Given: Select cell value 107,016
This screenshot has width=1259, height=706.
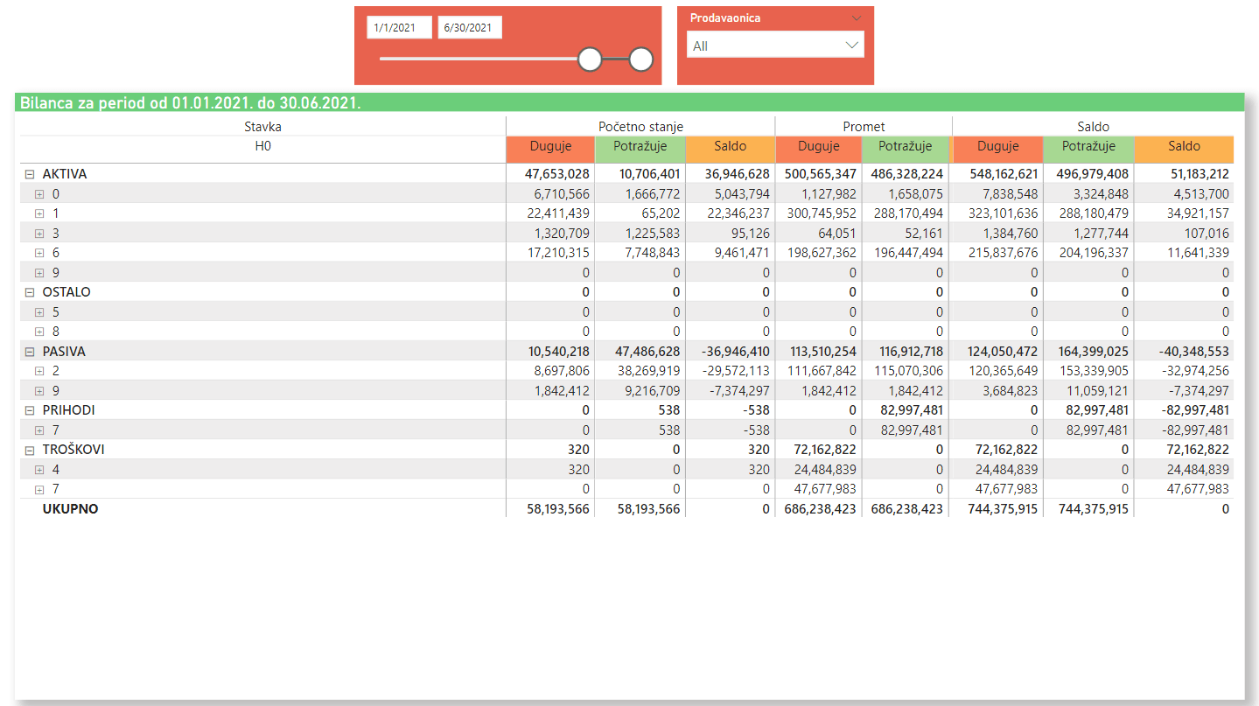Looking at the screenshot, I should pos(1205,234).
